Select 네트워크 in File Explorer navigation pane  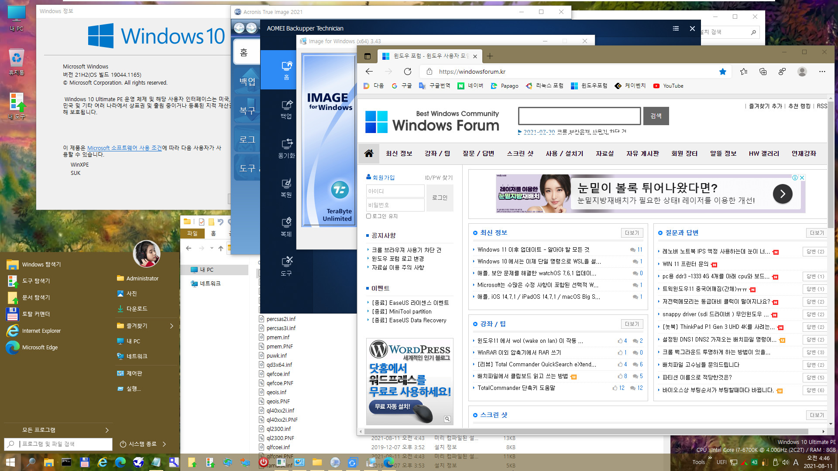pos(210,283)
